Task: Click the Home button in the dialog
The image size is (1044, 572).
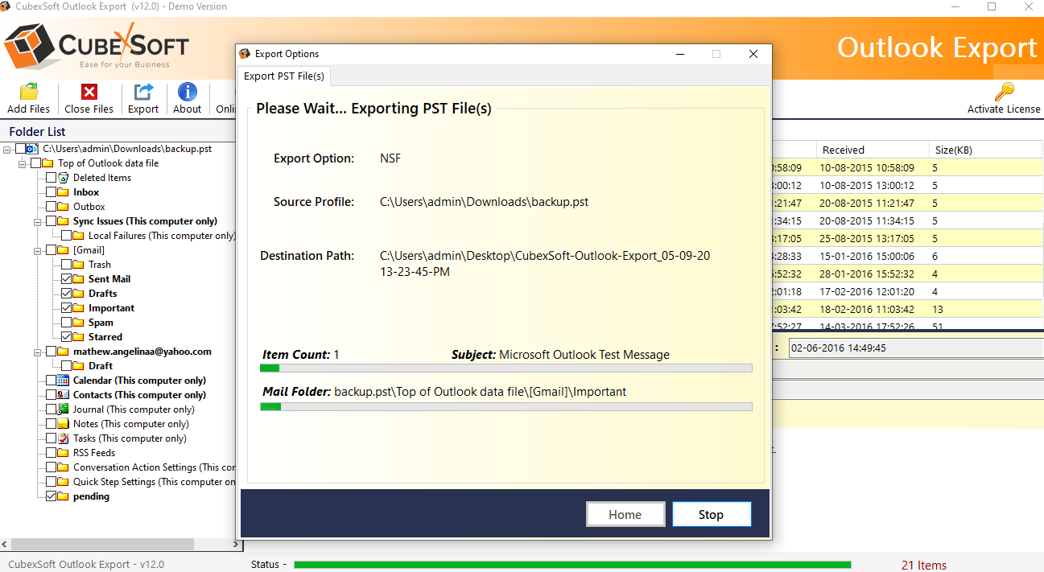Action: coord(625,515)
